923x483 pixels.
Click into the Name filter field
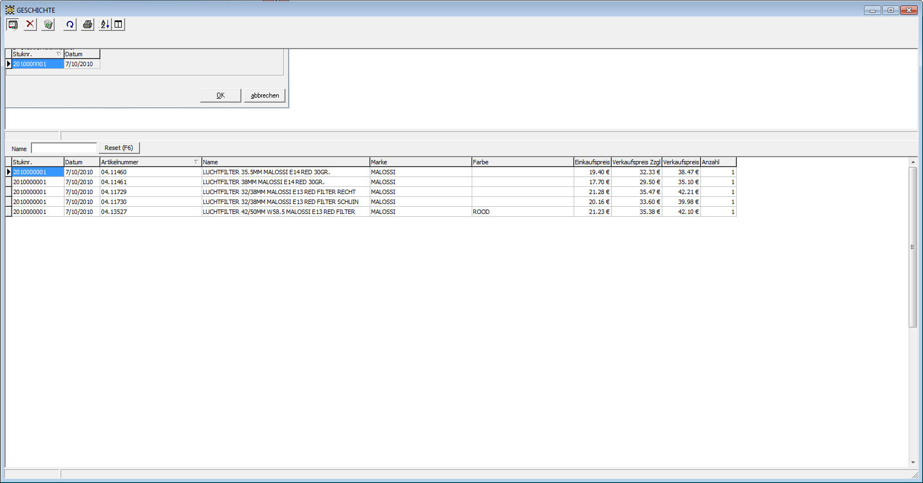(x=64, y=148)
